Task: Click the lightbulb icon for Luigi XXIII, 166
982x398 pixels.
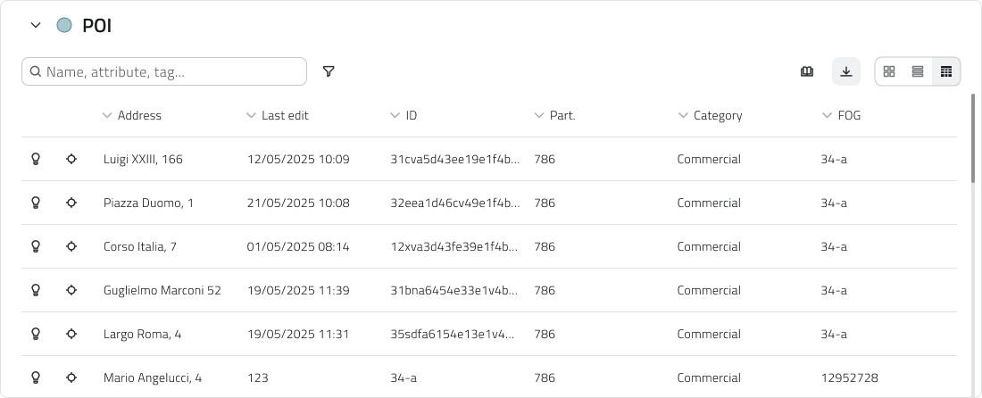Action: click(37, 159)
